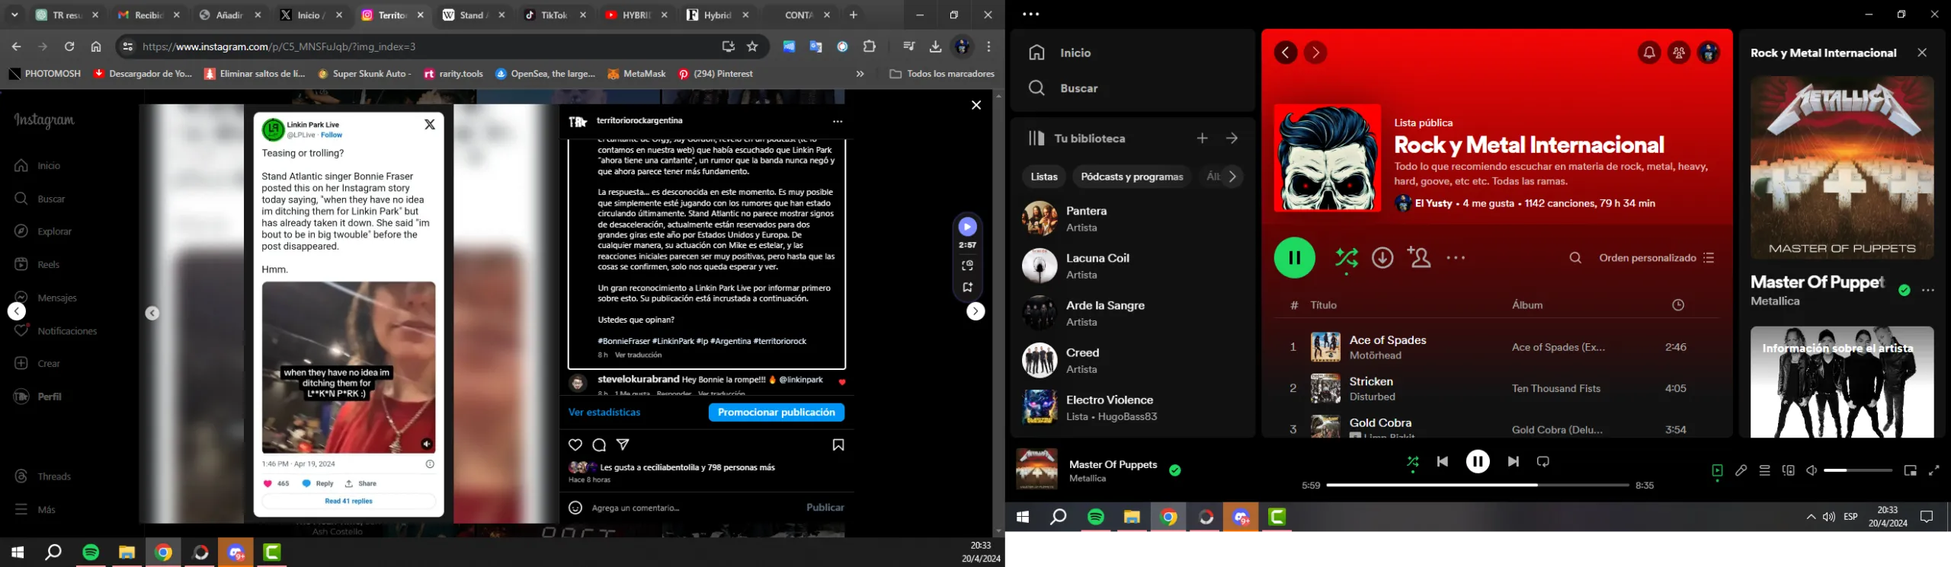Image resolution: width=1951 pixels, height=567 pixels.
Task: Click the Spotify song progress bar
Action: click(x=1477, y=486)
